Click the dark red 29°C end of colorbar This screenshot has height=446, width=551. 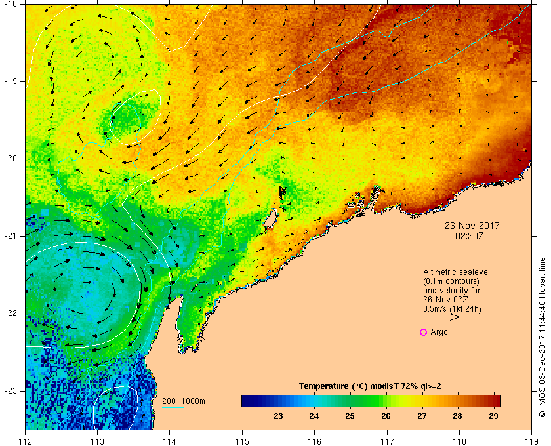point(497,401)
